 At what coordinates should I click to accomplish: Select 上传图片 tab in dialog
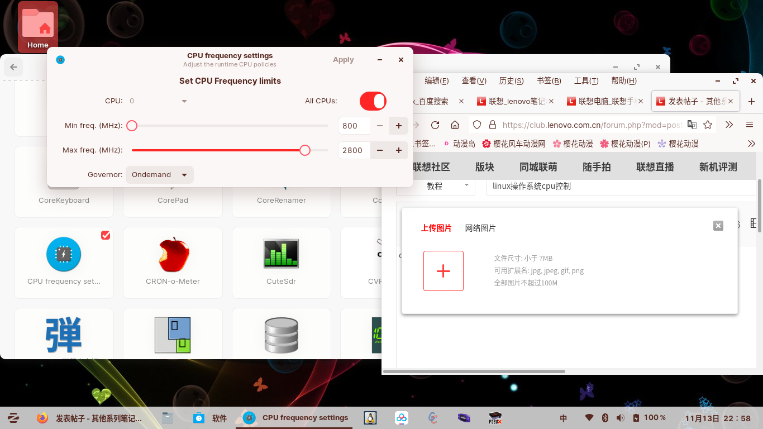436,228
